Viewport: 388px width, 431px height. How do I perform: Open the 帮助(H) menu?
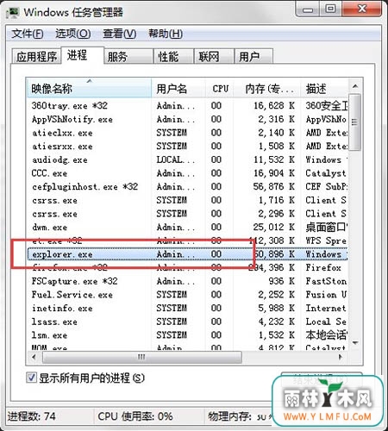[x=166, y=34]
